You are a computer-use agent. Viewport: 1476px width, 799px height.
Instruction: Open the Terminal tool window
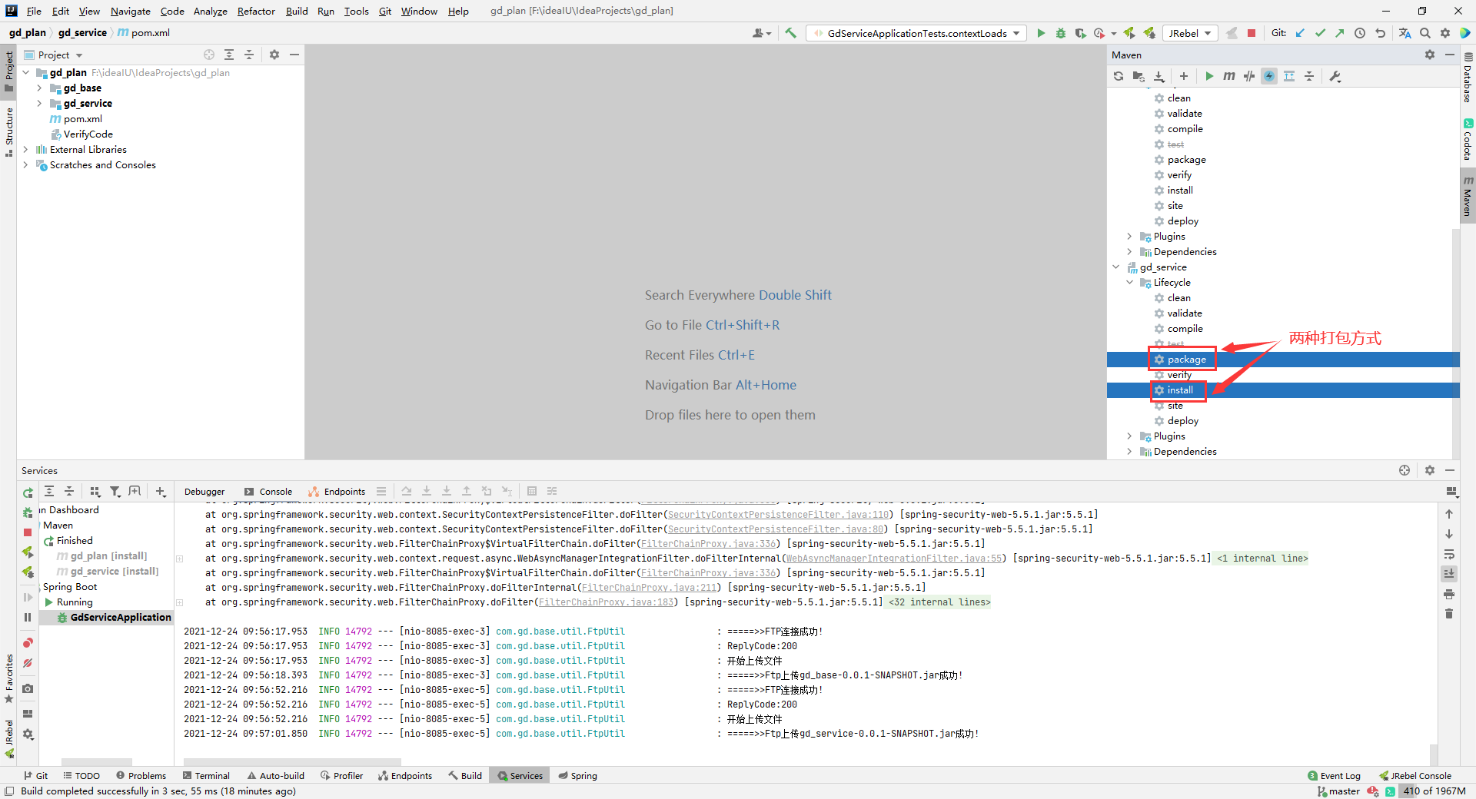[206, 776]
